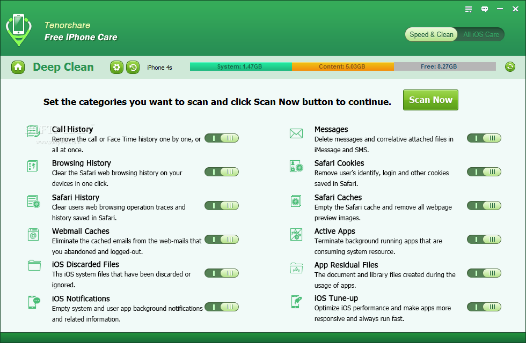Open the menu list icon in title bar
This screenshot has width=526, height=343.
pos(469,9)
